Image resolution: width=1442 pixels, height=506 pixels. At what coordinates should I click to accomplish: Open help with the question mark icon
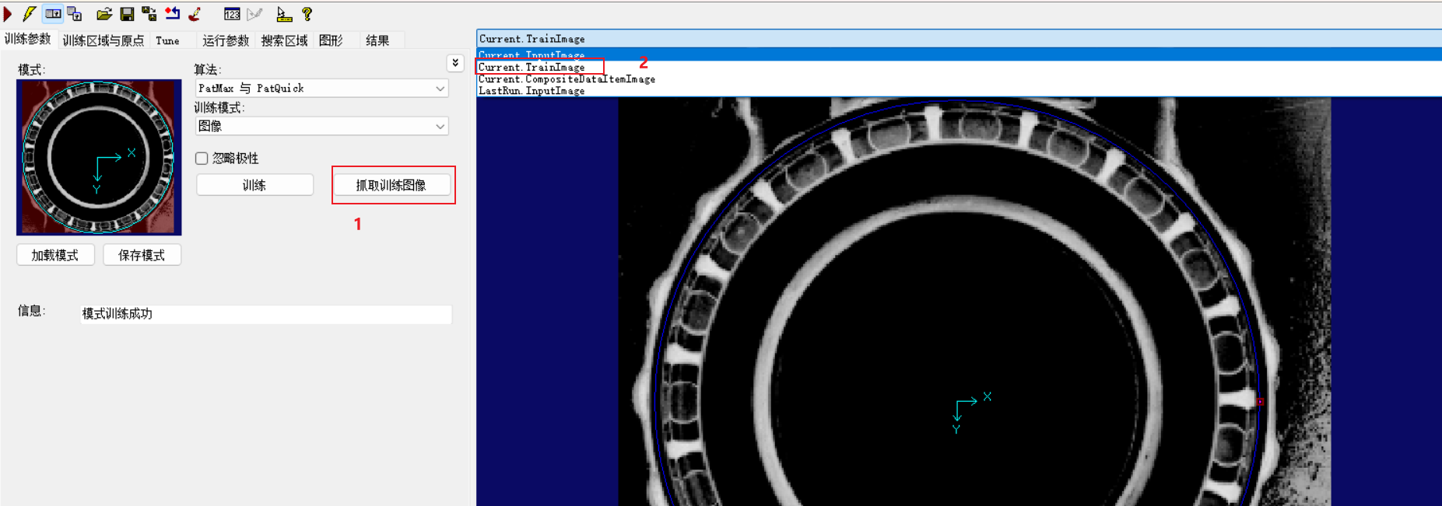coord(307,14)
